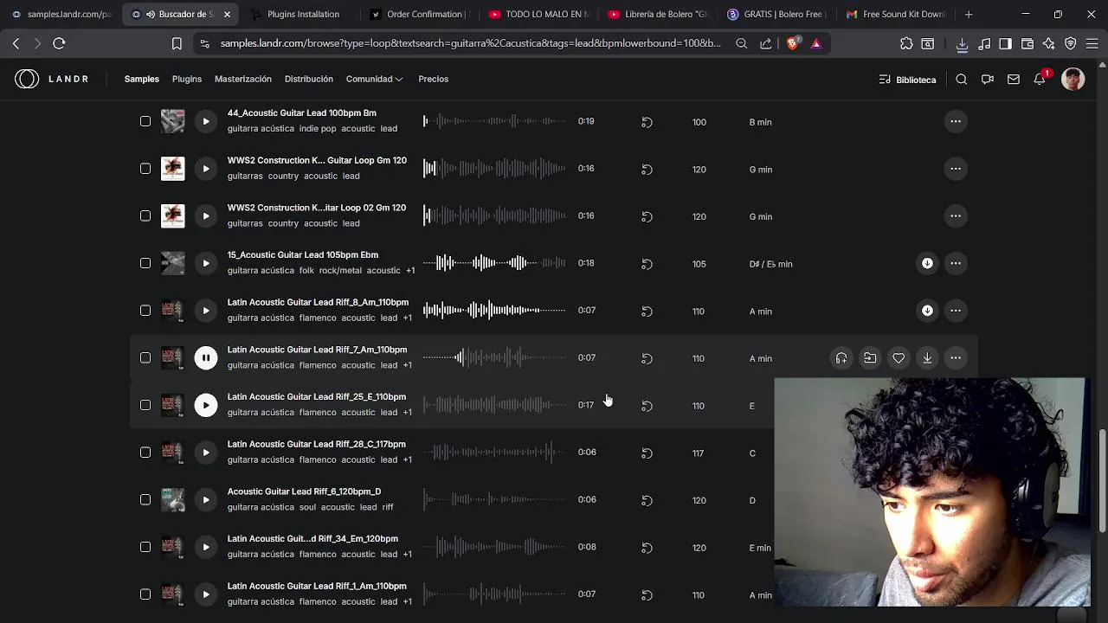Screen dimensions: 1108x623
Task: Find similar sounds for Riff_28_C_117bpm
Action: coord(647,453)
